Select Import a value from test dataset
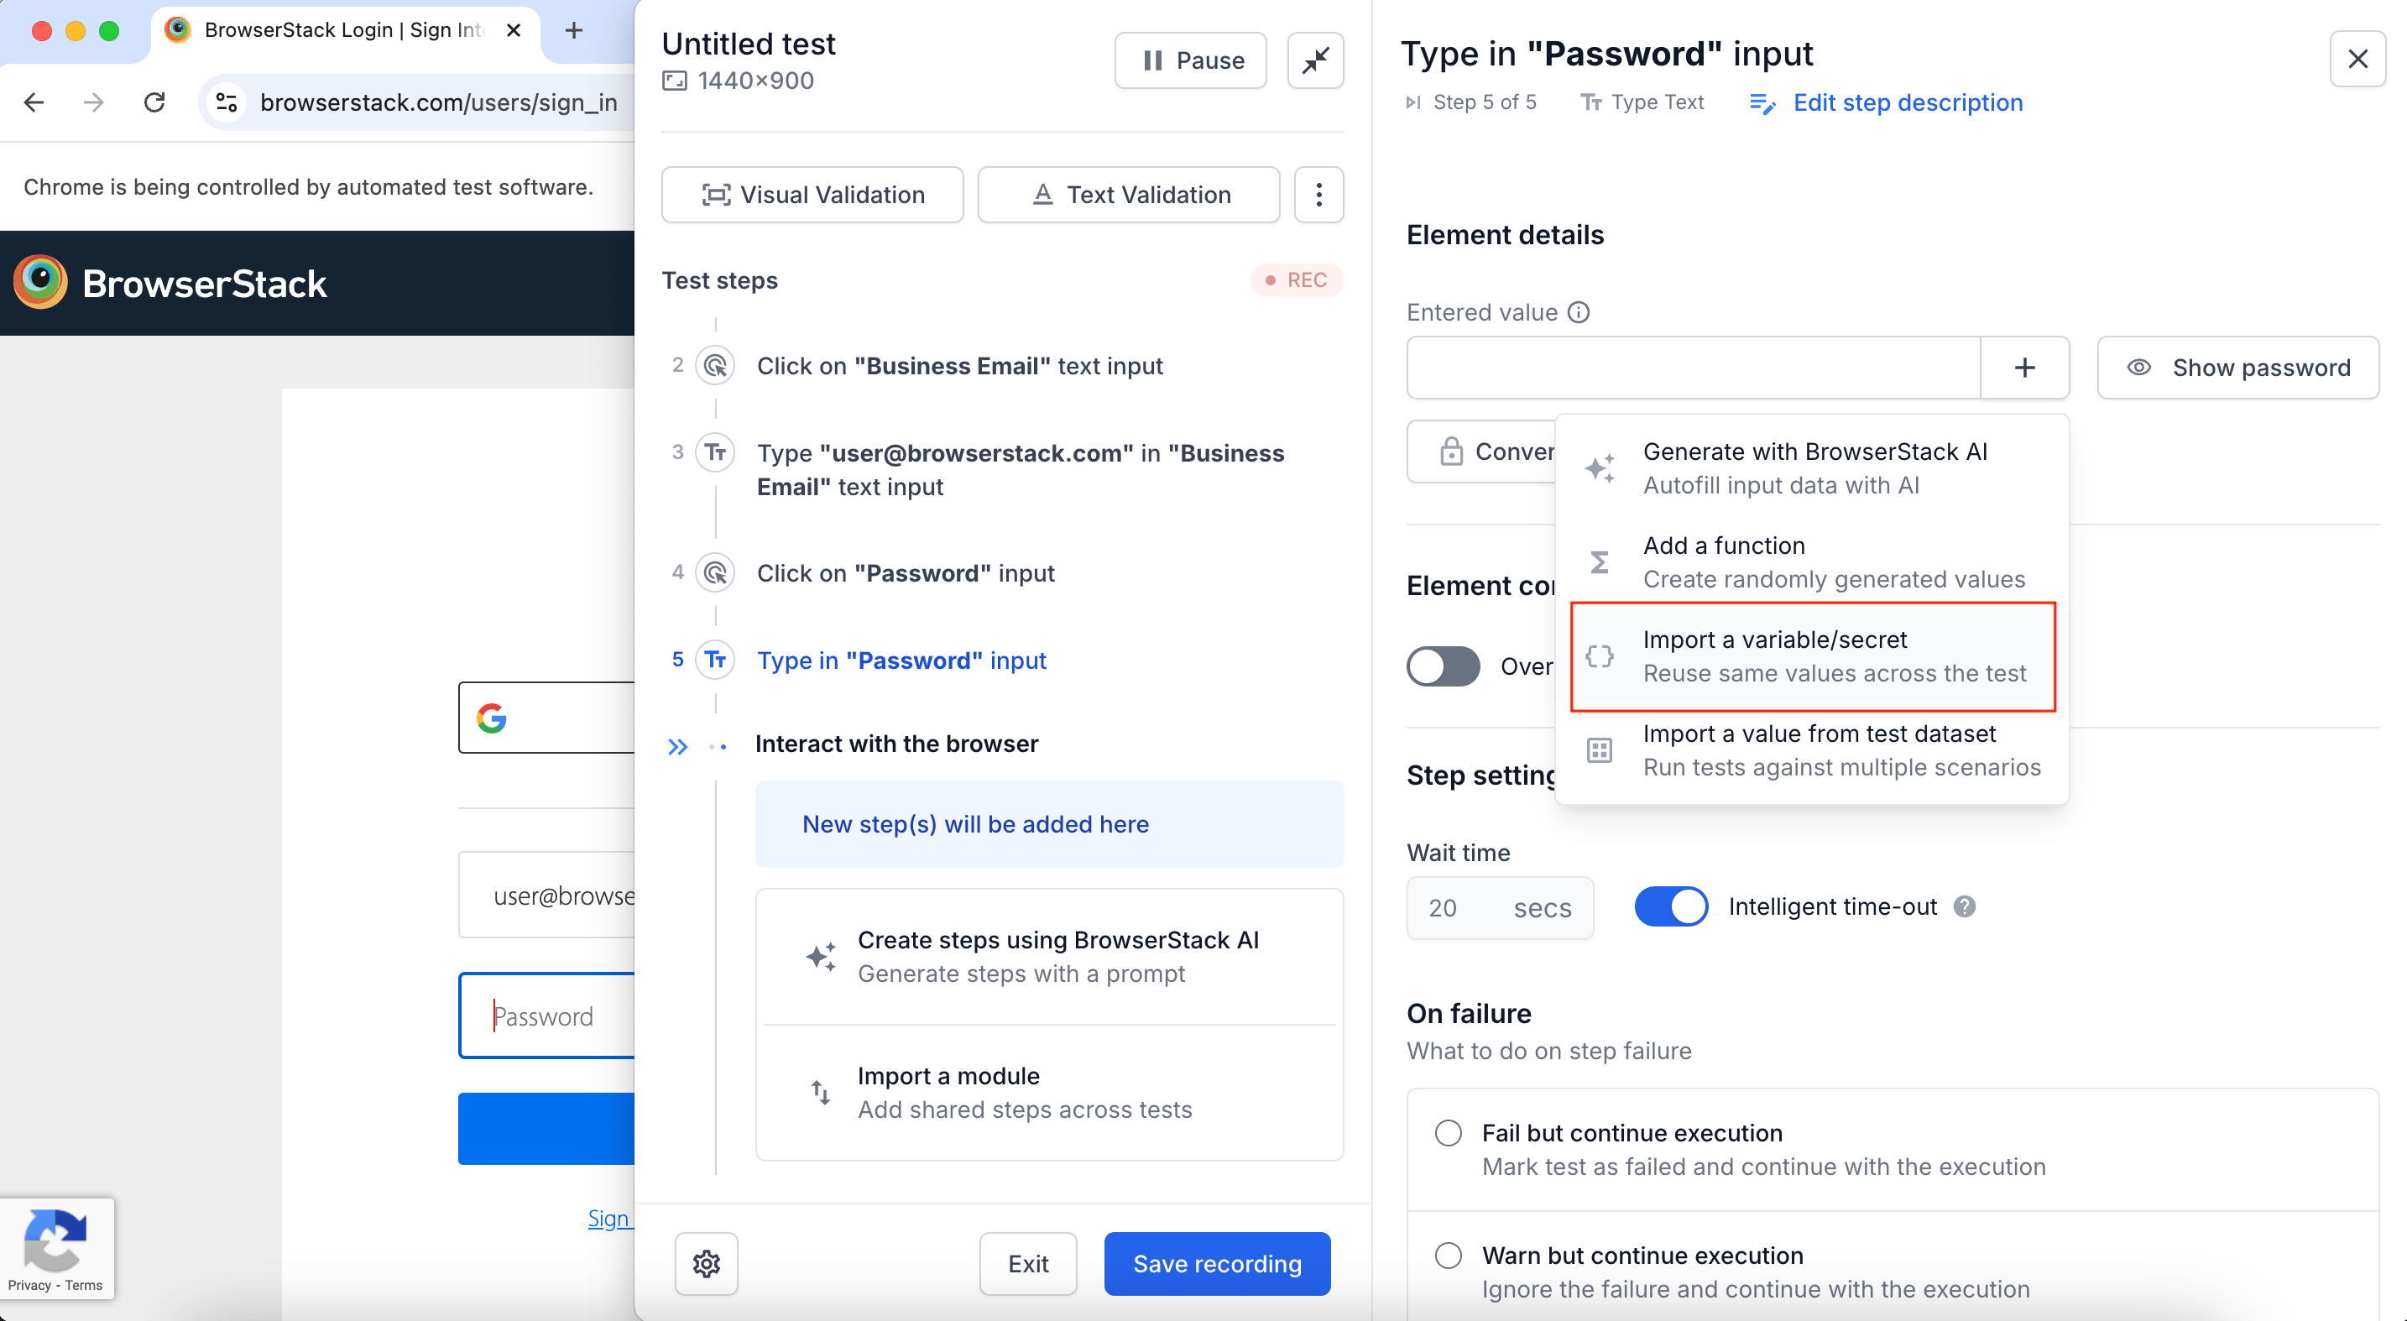The image size is (2407, 1321). tap(1812, 750)
